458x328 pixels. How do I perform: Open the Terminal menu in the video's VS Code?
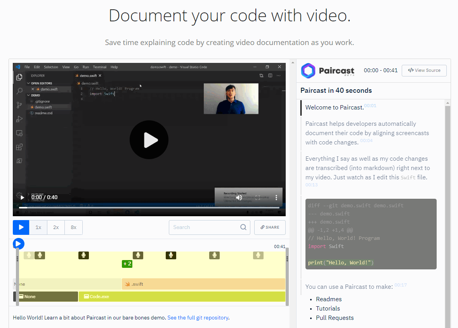100,67
